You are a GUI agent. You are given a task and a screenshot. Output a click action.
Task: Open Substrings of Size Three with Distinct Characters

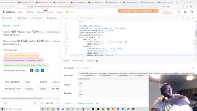click(x=26, y=65)
